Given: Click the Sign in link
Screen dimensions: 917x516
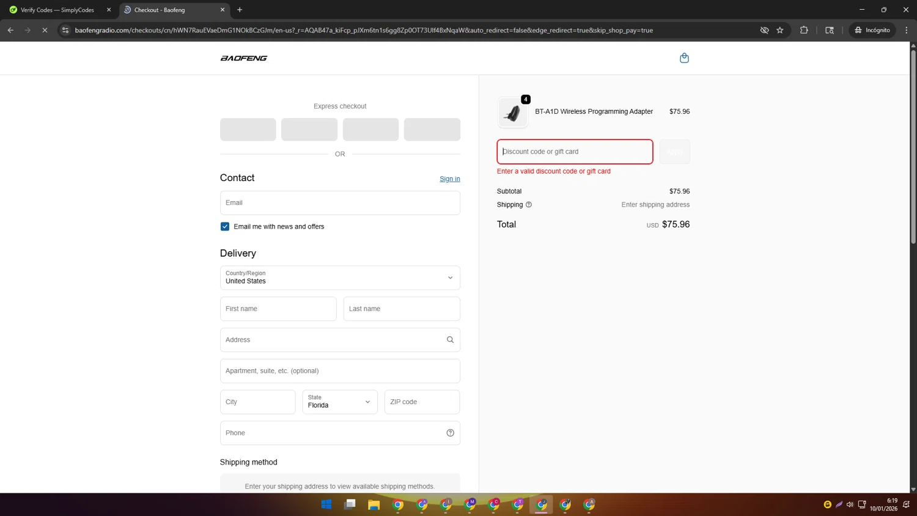Looking at the screenshot, I should [450, 179].
